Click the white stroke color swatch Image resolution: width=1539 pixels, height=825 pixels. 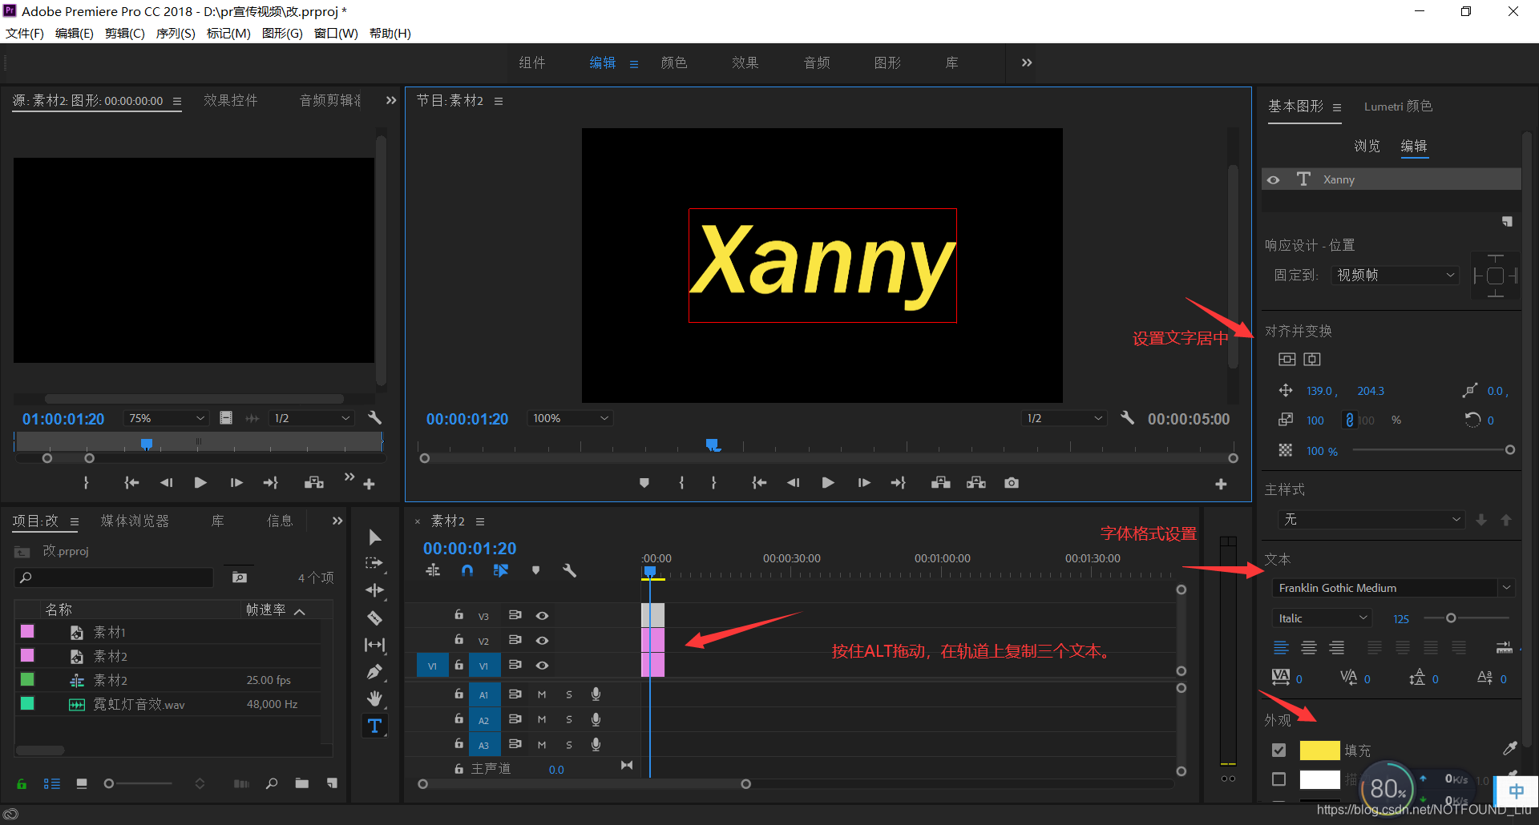click(1319, 779)
